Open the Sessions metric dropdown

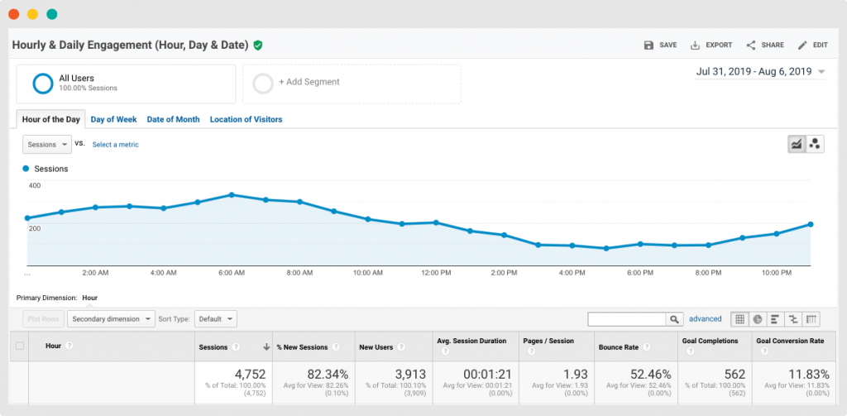click(x=48, y=145)
